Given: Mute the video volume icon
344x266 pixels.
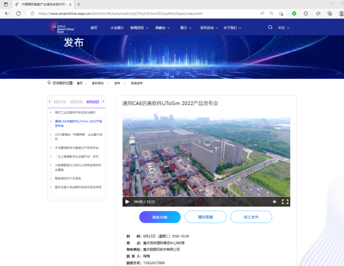Looking at the screenshot, I should pos(275,202).
